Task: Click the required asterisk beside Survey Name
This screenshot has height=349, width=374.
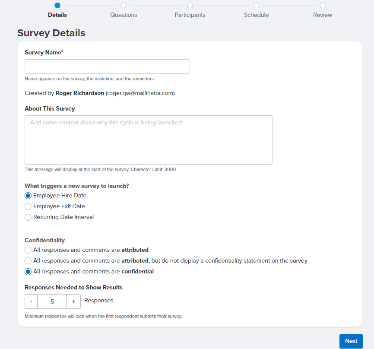Action: pos(63,51)
